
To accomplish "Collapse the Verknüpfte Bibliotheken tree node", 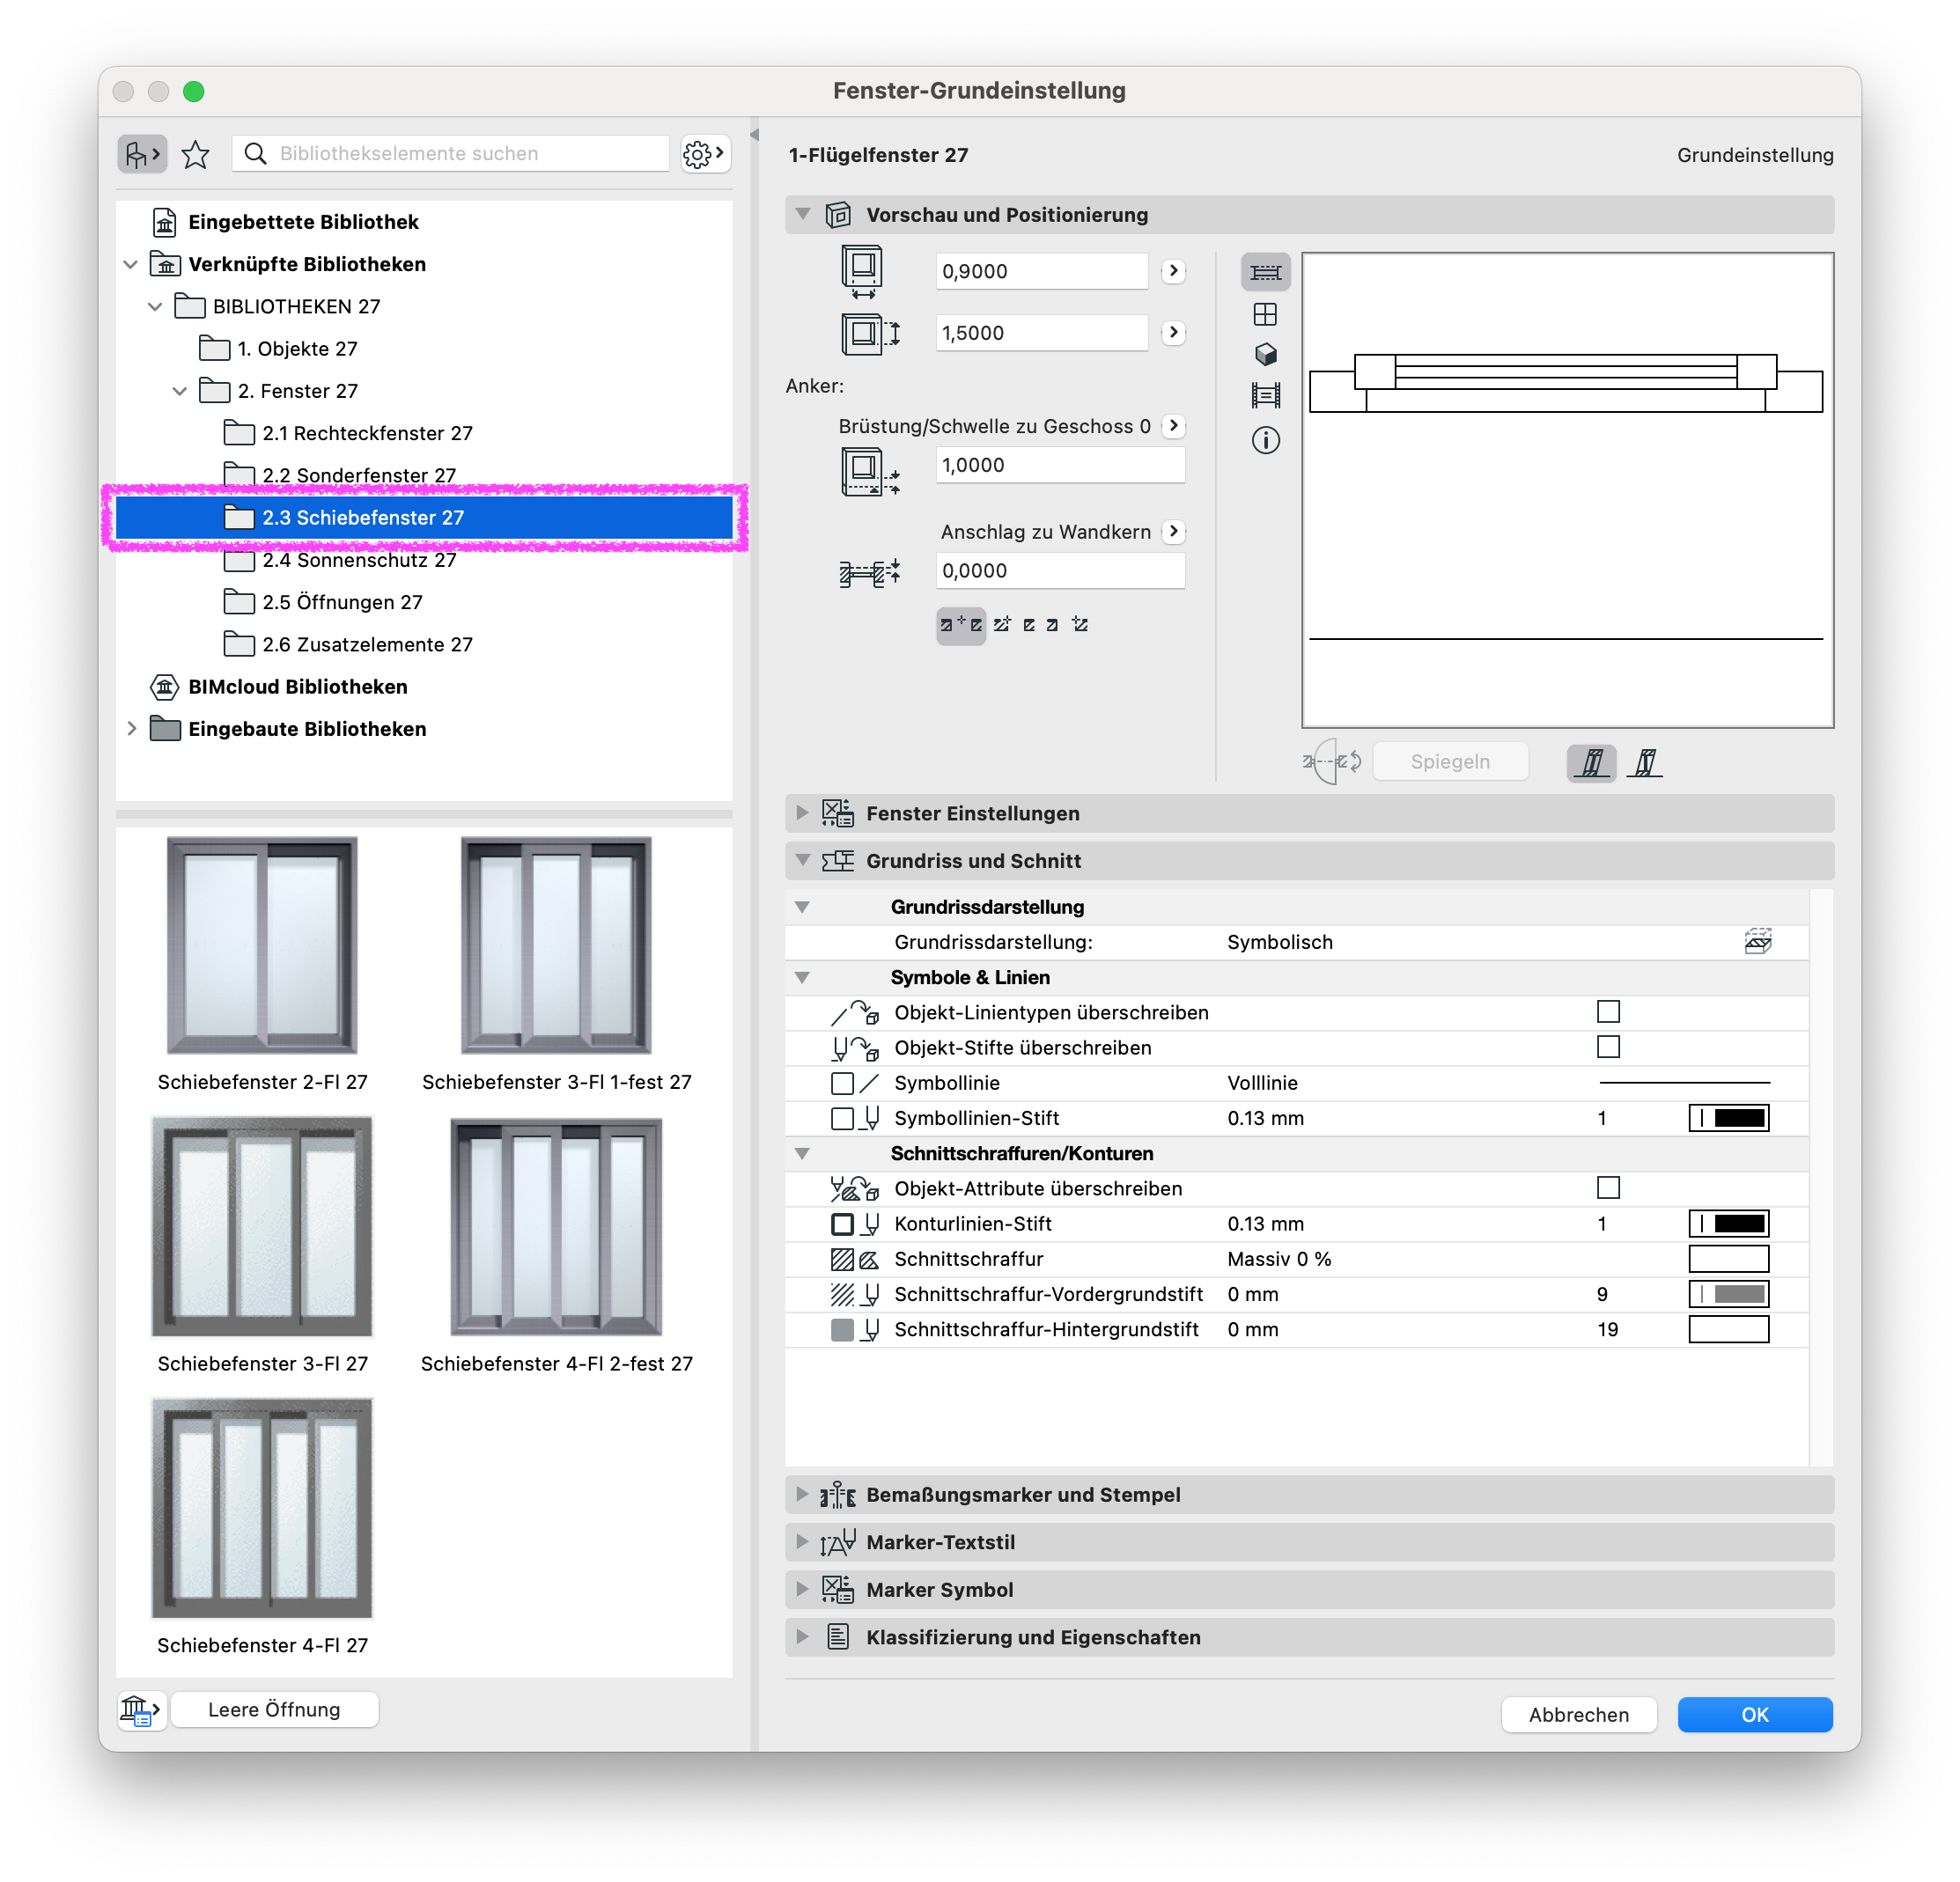I will 131,265.
